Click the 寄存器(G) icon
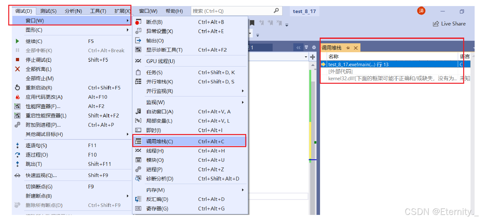 [138, 209]
